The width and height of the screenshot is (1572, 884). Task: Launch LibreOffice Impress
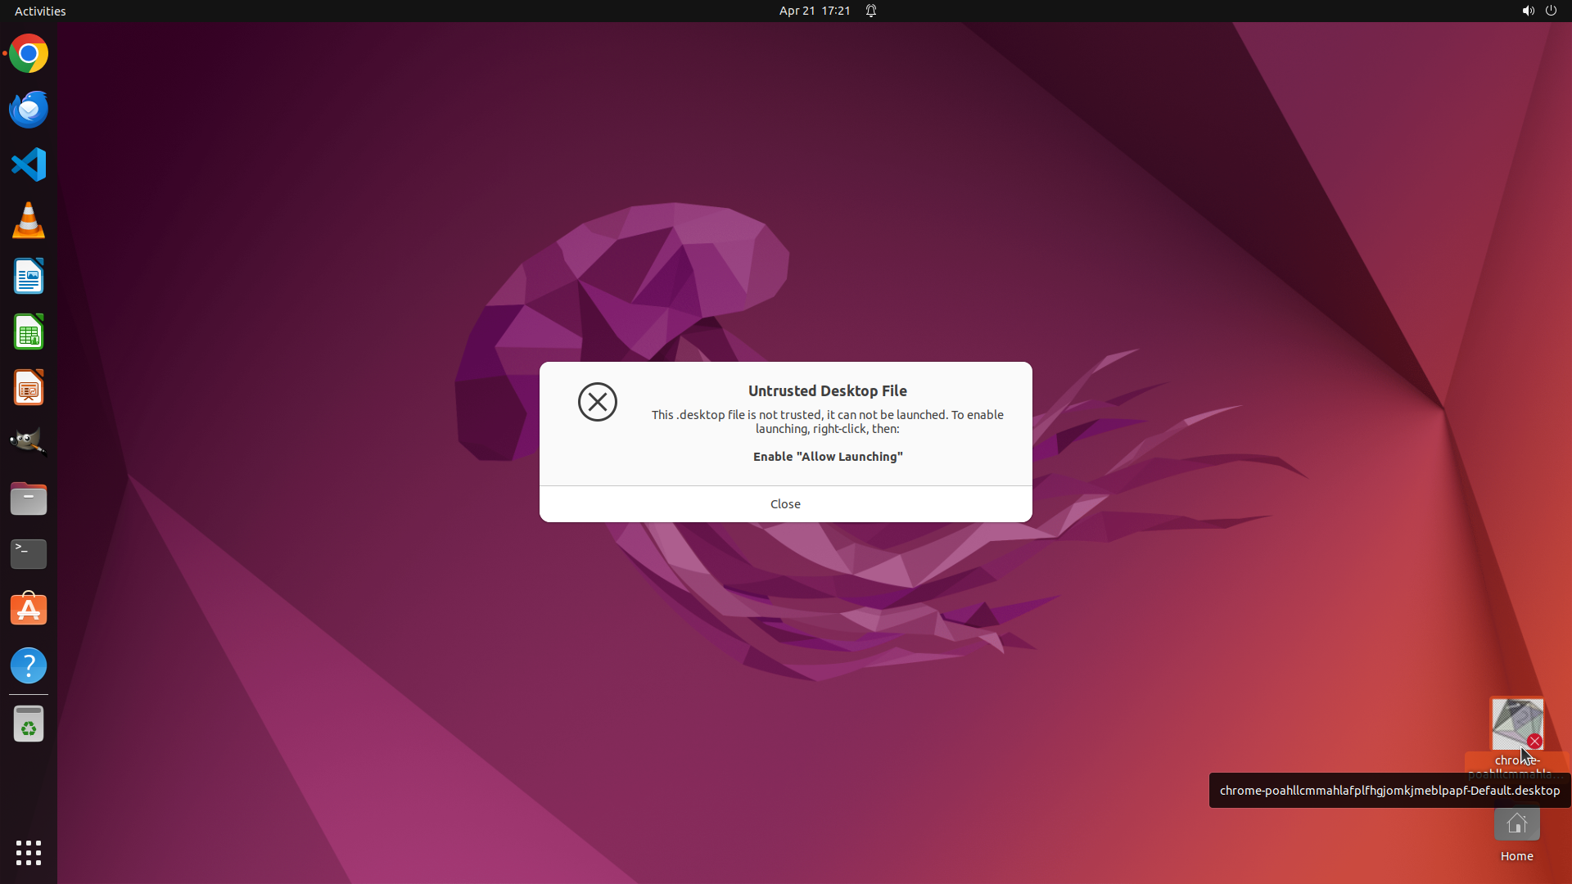(29, 388)
